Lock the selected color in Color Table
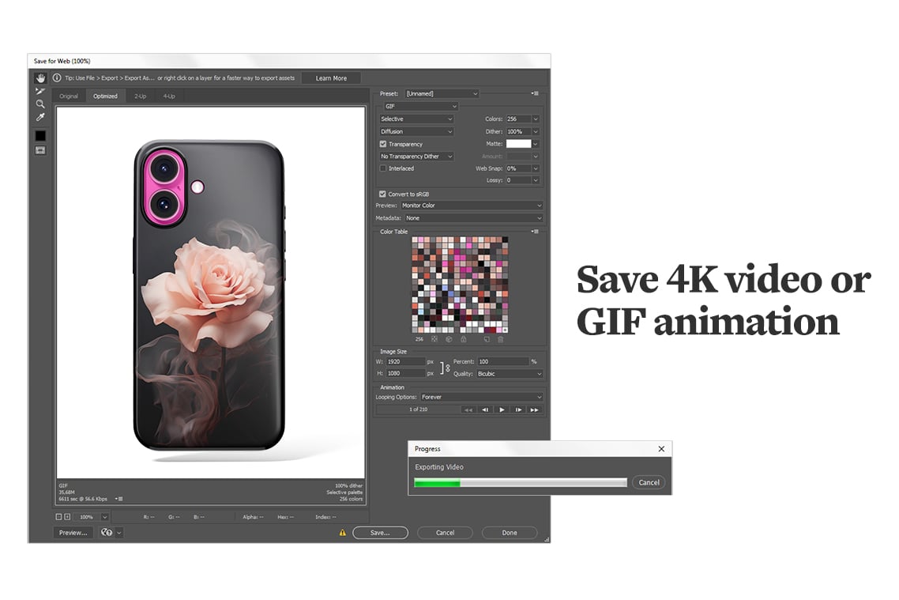The width and height of the screenshot is (899, 600). point(464,338)
